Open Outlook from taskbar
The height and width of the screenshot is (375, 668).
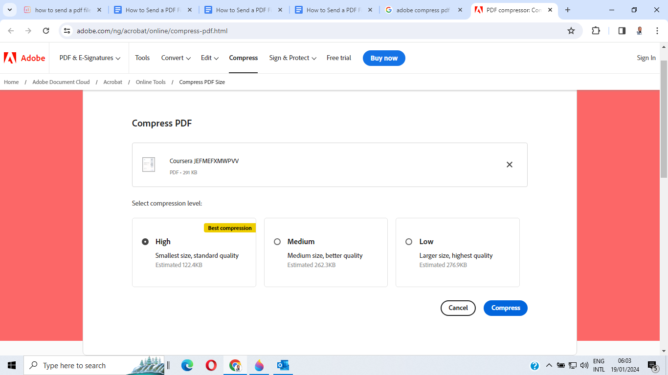[x=283, y=365]
